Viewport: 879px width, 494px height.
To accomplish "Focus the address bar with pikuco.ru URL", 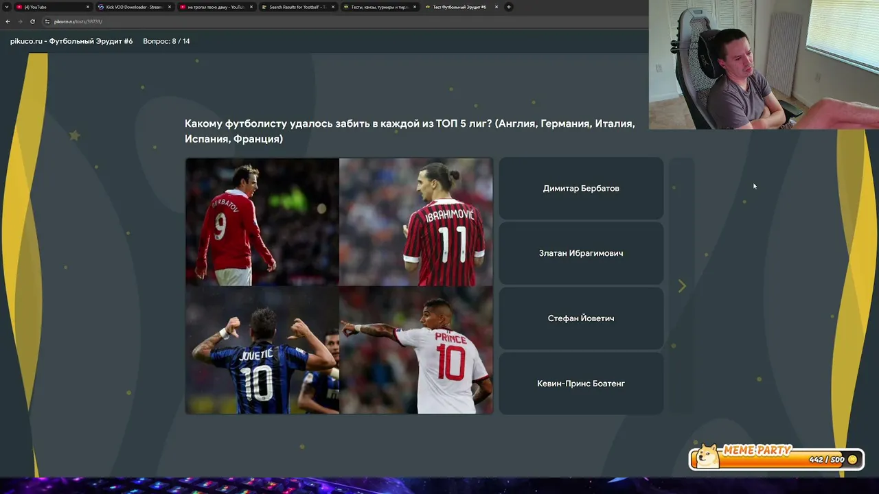I will click(343, 21).
